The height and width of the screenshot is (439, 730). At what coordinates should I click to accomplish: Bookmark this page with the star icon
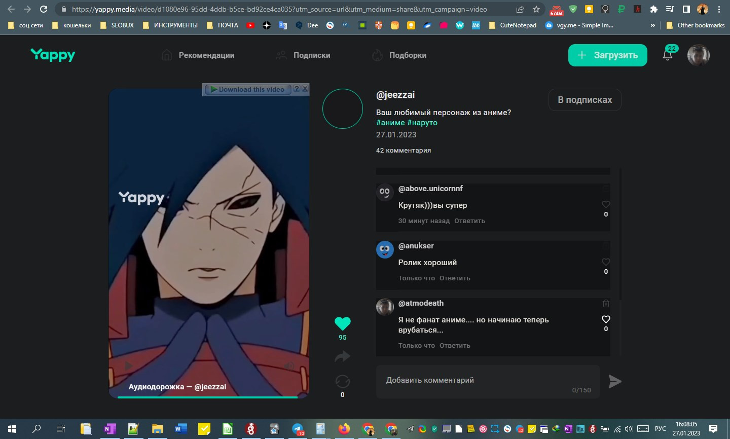click(536, 9)
